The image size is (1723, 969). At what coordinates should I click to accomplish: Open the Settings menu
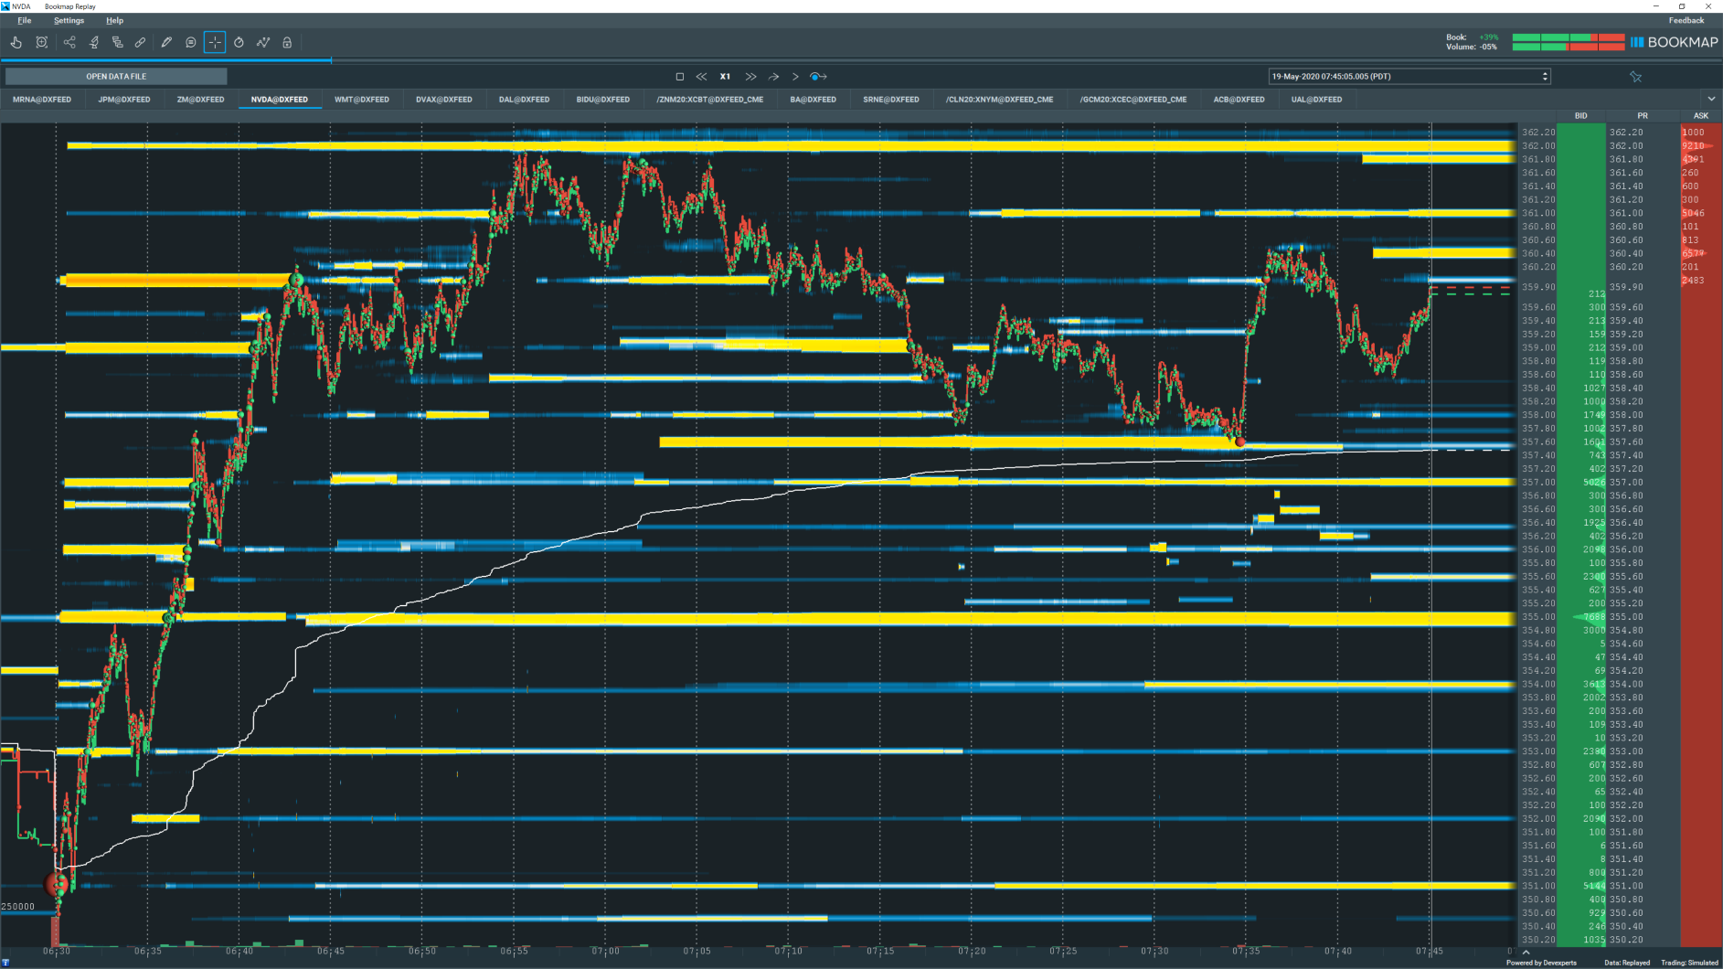(69, 20)
